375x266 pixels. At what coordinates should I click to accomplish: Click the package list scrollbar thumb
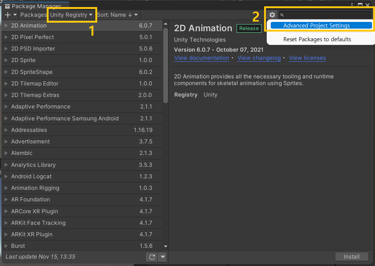point(165,66)
